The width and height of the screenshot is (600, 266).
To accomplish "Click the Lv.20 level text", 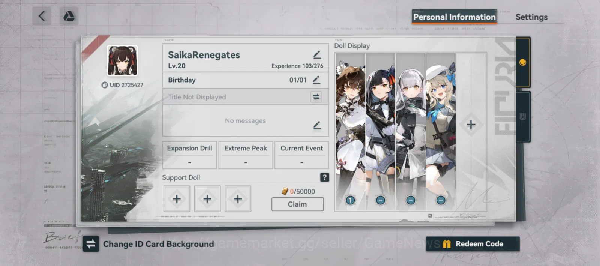I will click(x=177, y=66).
